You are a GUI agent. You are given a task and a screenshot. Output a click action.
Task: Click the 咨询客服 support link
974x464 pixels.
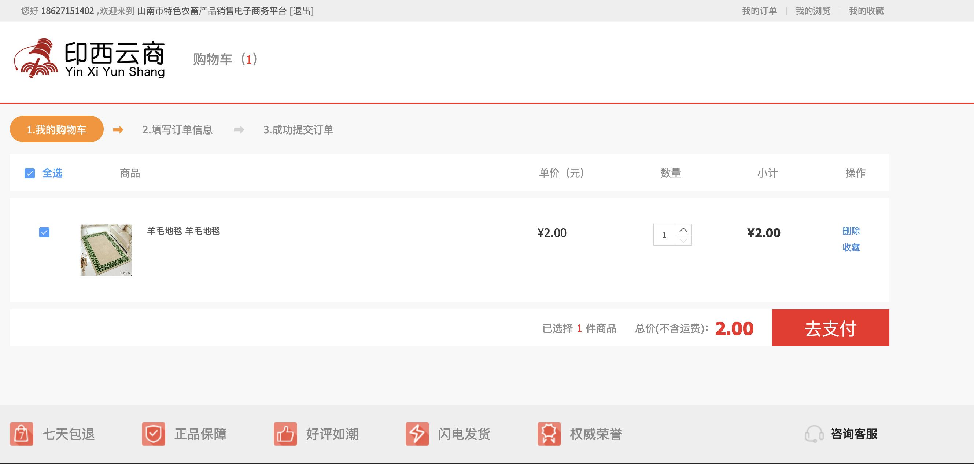click(x=854, y=434)
